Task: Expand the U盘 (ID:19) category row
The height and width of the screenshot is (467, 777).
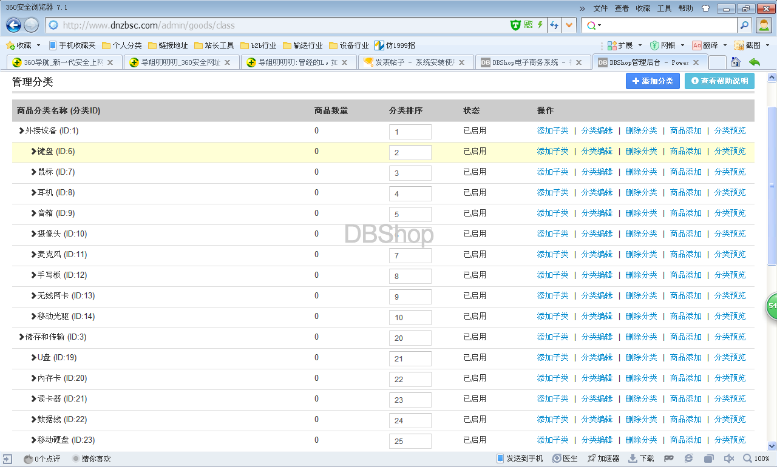Action: coord(34,357)
